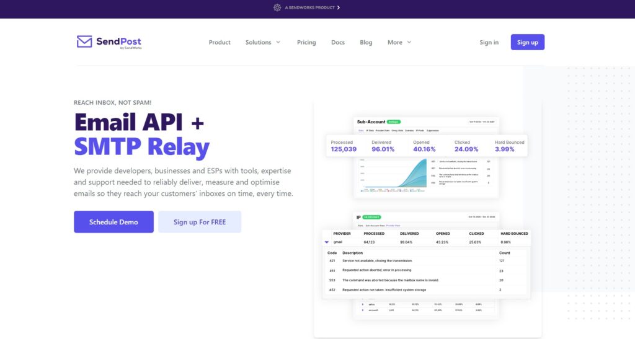The width and height of the screenshot is (635, 339).
Task: Click the Opened 40.16% stat
Action: click(x=424, y=146)
